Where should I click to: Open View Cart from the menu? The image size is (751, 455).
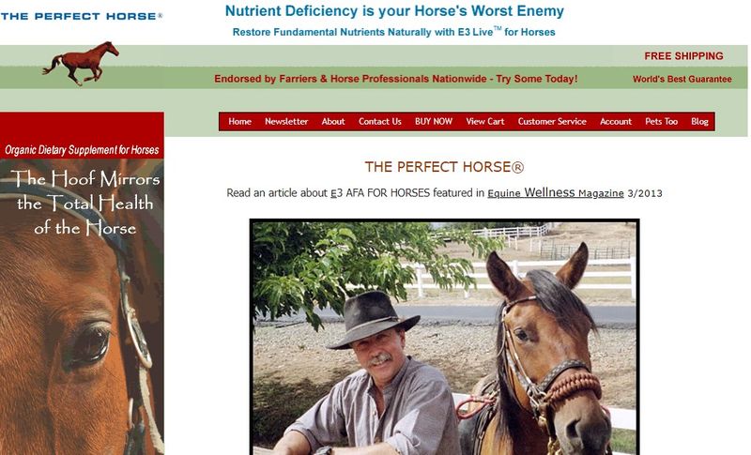485,122
